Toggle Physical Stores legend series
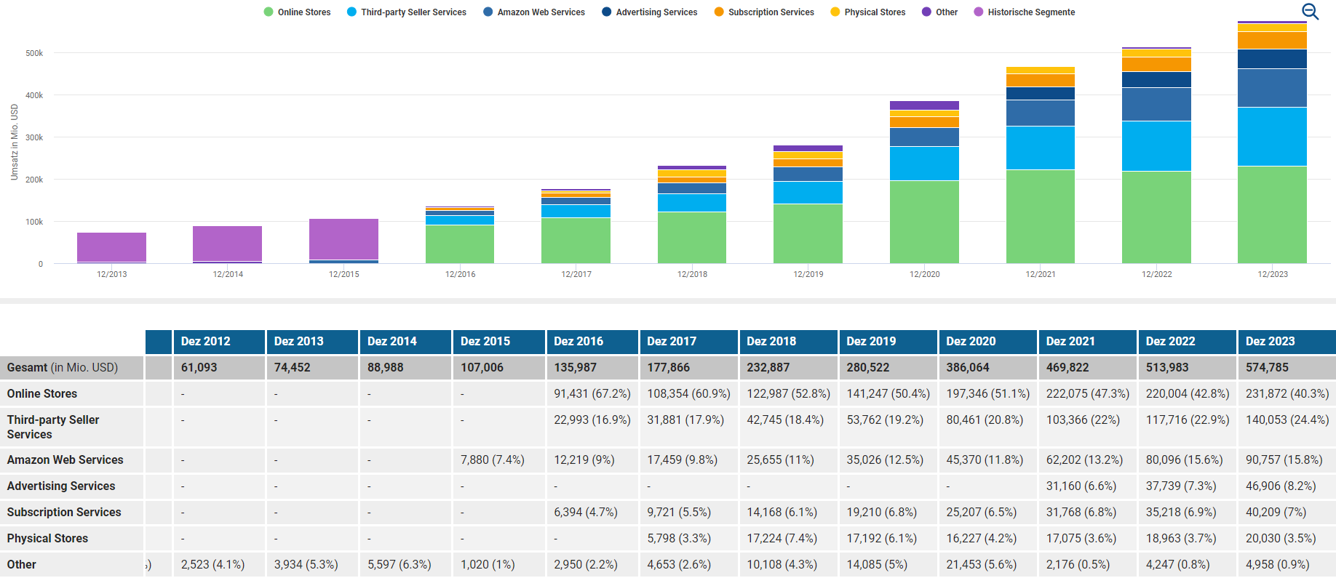This screenshot has height=578, width=1336. [x=868, y=12]
